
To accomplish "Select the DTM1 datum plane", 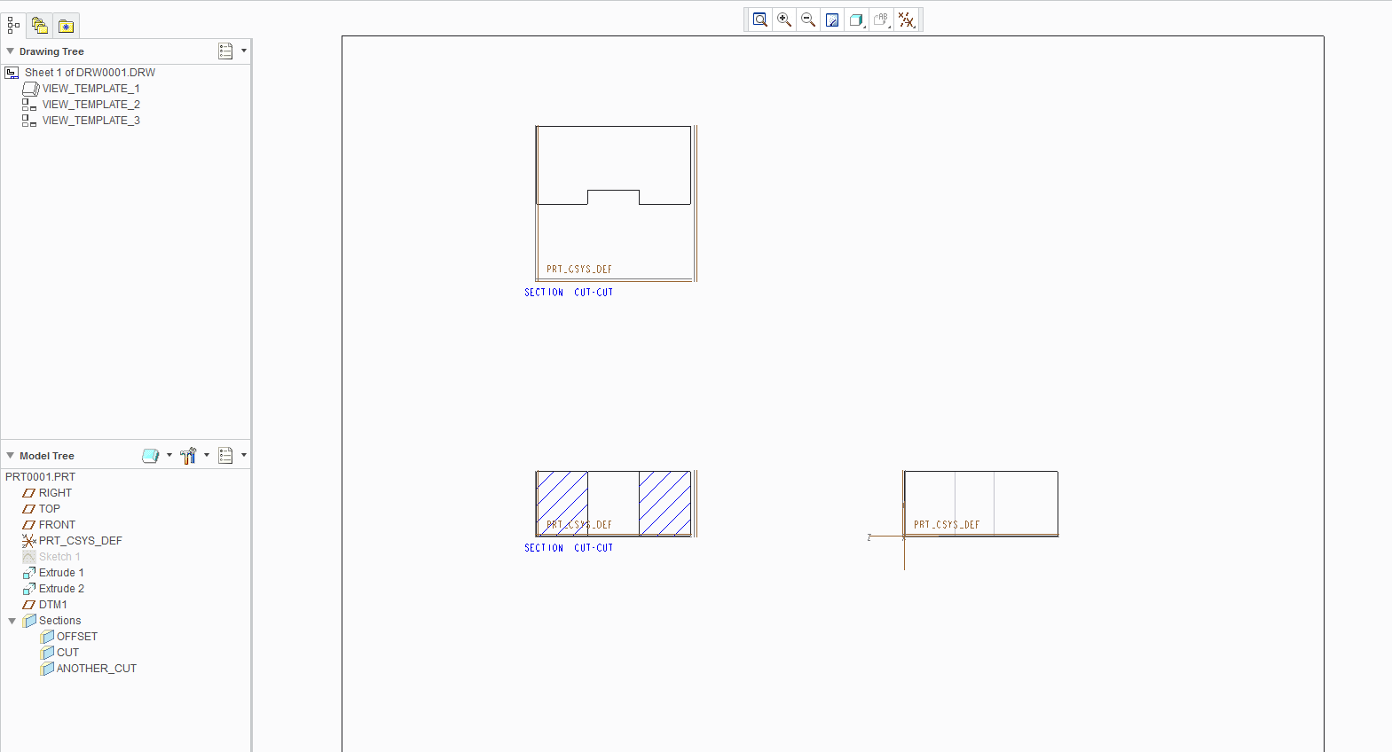I will (53, 605).
